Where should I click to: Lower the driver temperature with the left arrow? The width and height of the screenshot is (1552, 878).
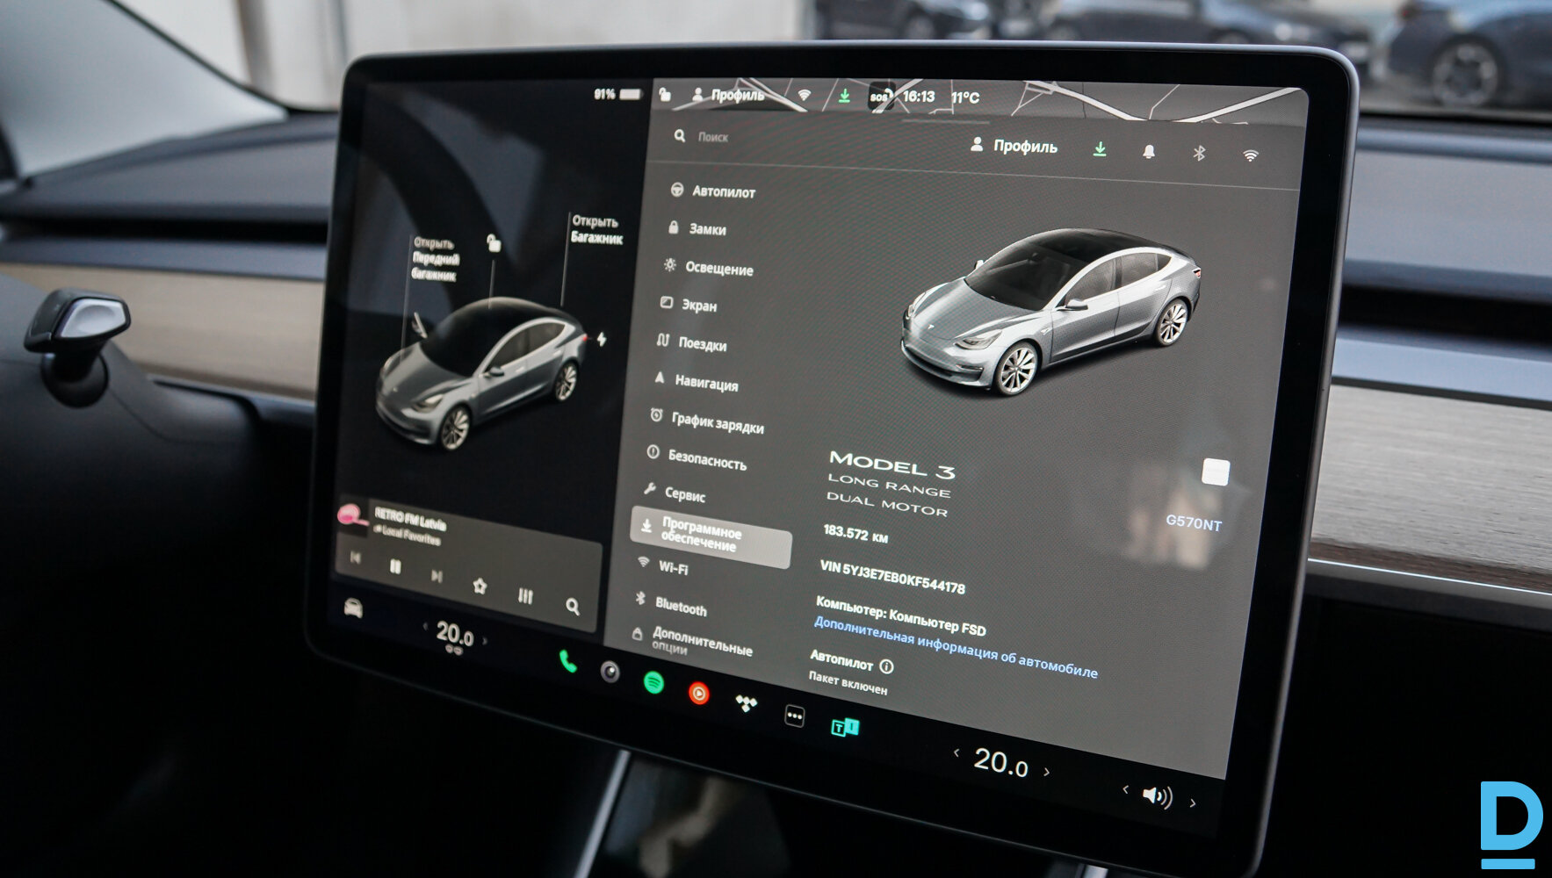[x=425, y=626]
